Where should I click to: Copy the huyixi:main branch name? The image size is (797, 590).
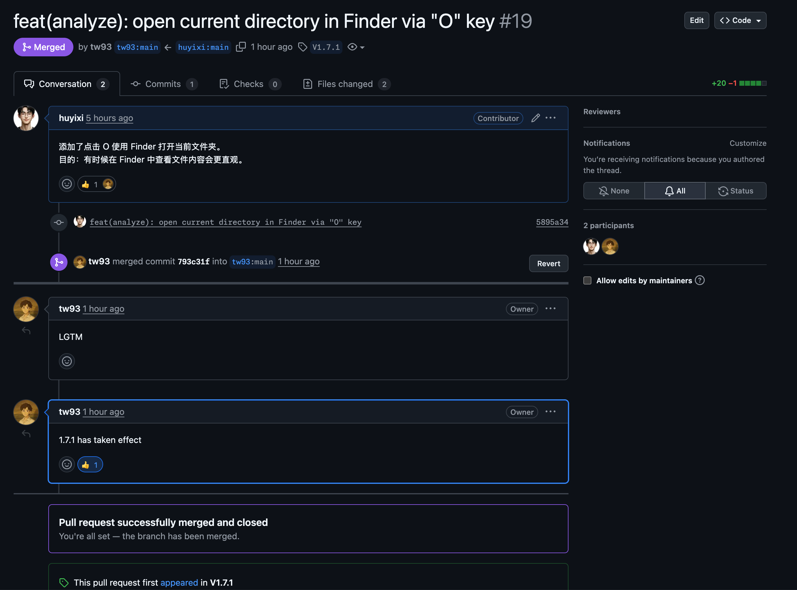coord(241,47)
